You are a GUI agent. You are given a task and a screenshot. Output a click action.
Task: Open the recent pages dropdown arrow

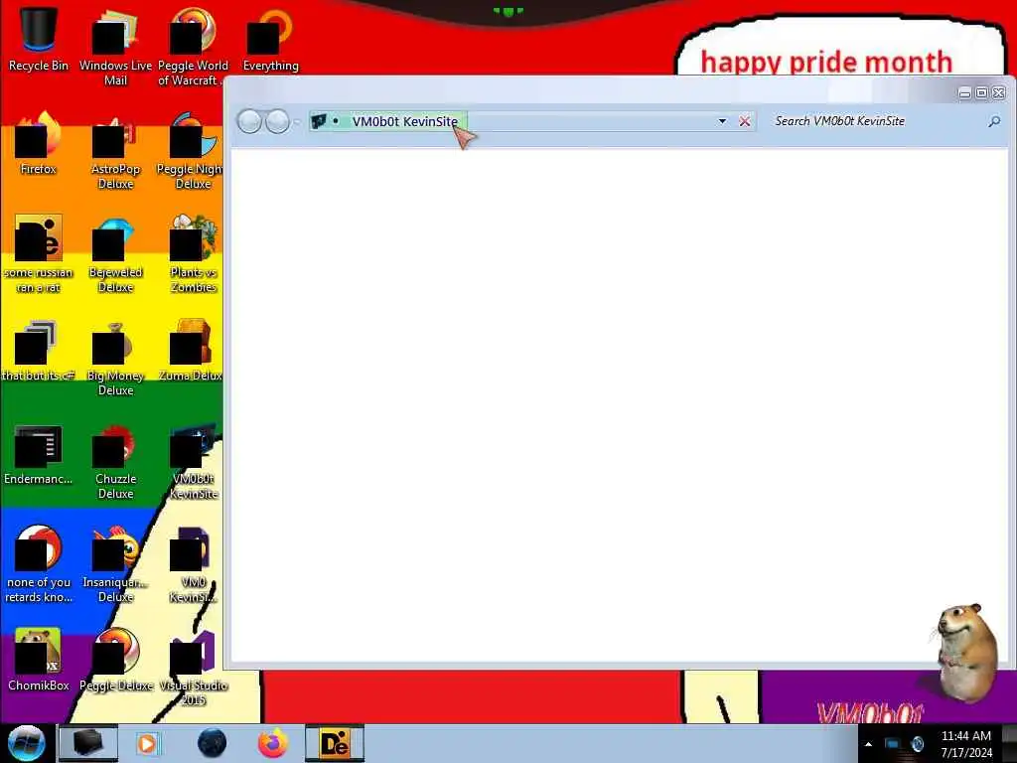click(x=297, y=121)
